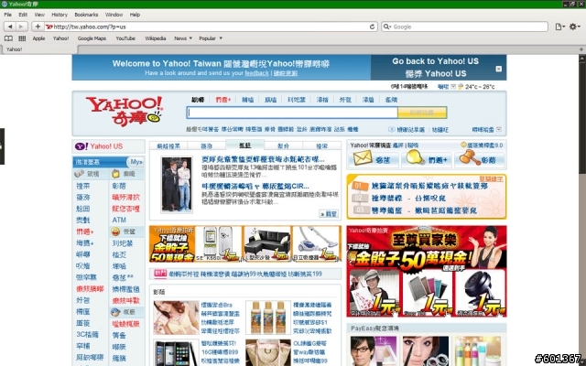Open the iPhone product thumbnail
586x366 pixels.
tap(176, 353)
